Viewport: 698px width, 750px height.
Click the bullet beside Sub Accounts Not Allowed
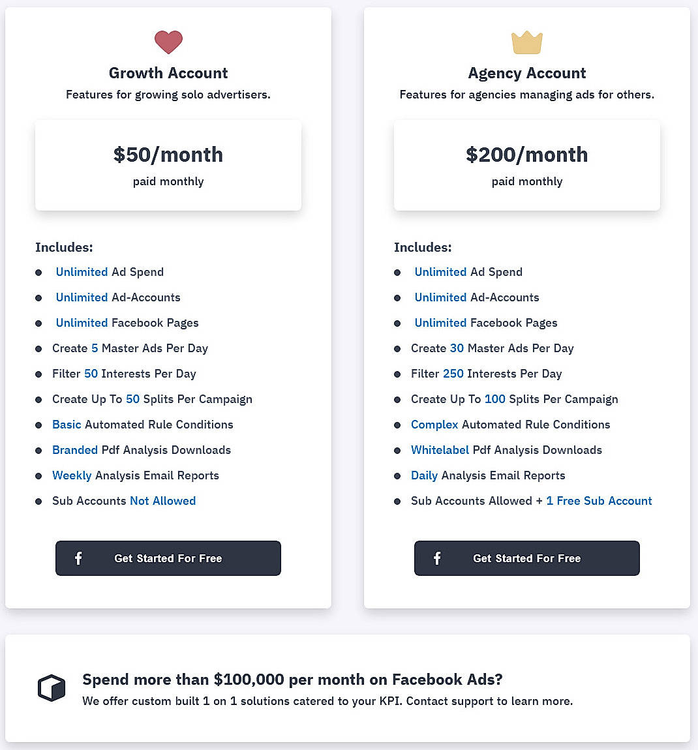38,501
